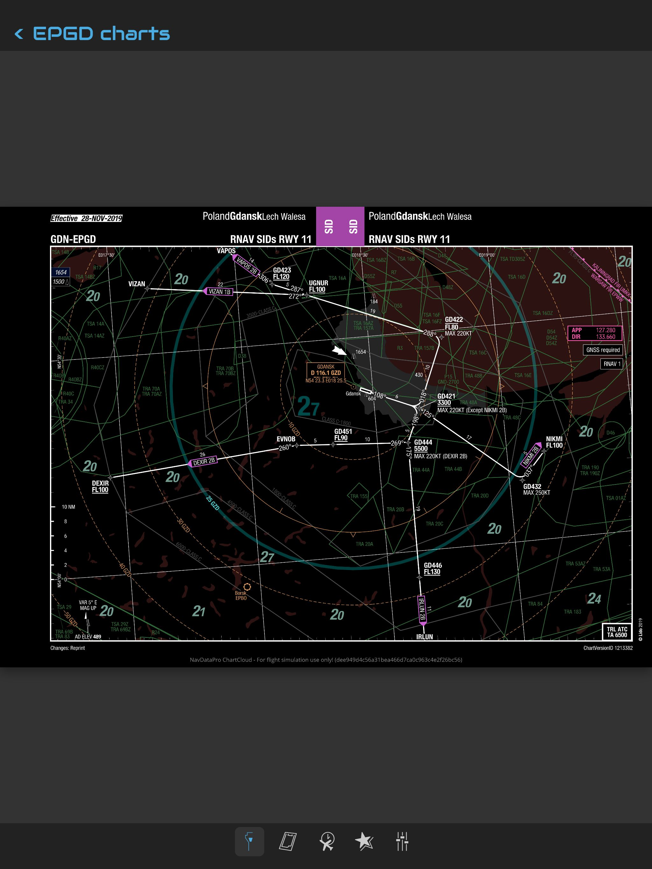Image resolution: width=652 pixels, height=869 pixels.
Task: Tap the APP DIR frequency box
Action: click(595, 333)
